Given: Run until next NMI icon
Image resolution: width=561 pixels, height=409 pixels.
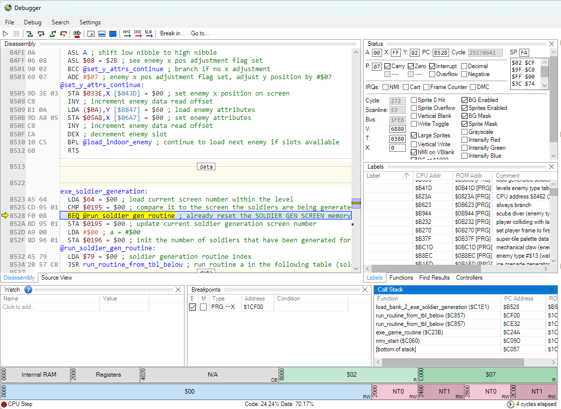Looking at the screenshot, I should click(127, 34).
